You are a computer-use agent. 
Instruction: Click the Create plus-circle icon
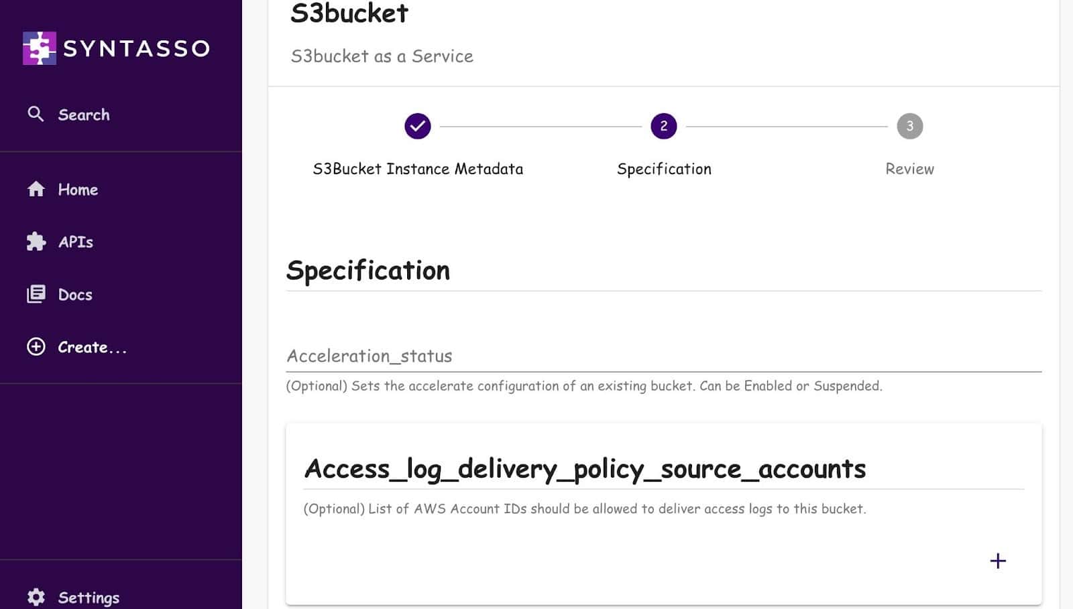point(35,347)
